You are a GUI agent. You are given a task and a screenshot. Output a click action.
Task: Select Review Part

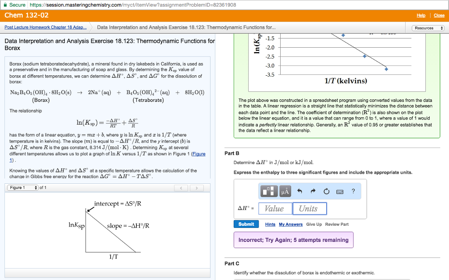pos(337,224)
